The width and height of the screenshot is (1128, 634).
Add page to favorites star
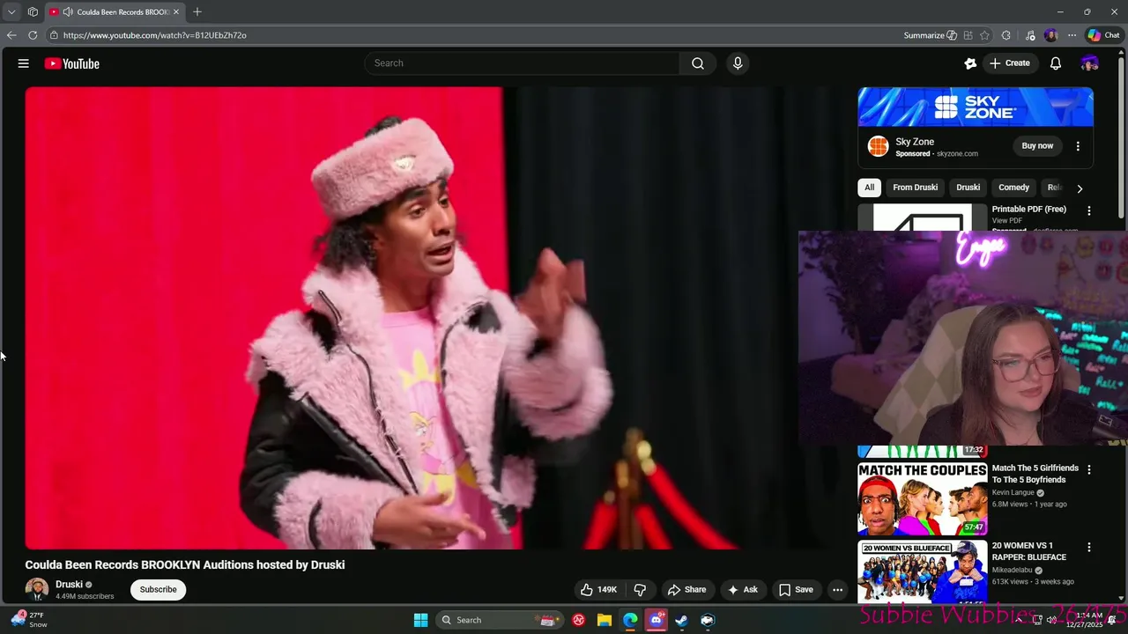(984, 35)
